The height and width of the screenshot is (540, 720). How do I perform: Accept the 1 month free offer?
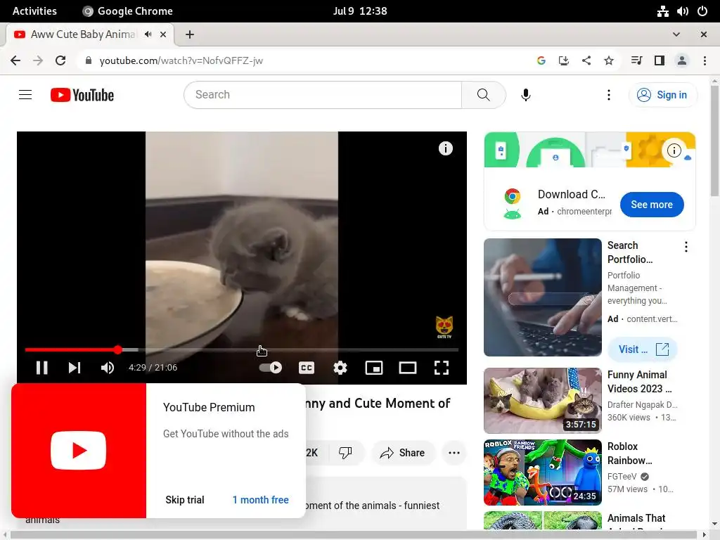pos(260,500)
